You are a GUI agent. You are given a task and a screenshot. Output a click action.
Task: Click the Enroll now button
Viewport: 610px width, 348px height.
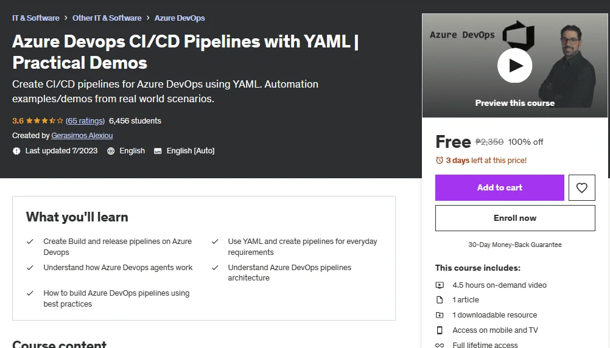[x=515, y=218]
